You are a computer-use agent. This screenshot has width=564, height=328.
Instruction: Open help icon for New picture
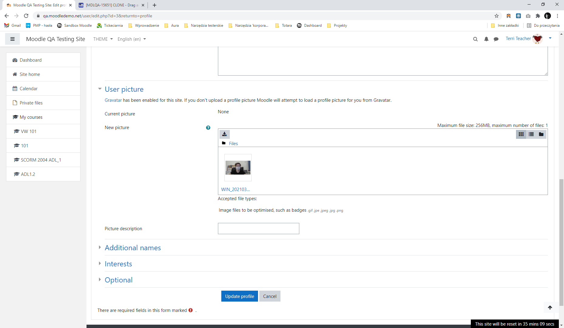pyautogui.click(x=208, y=128)
